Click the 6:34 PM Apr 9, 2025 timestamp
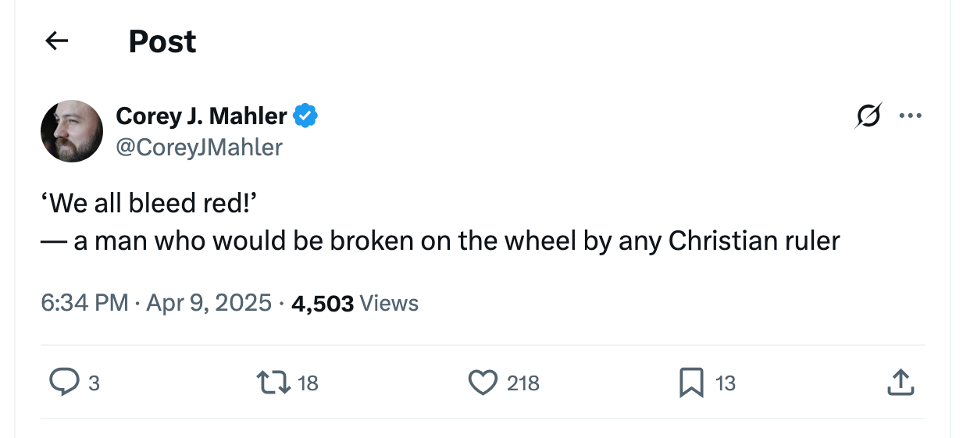 156,303
